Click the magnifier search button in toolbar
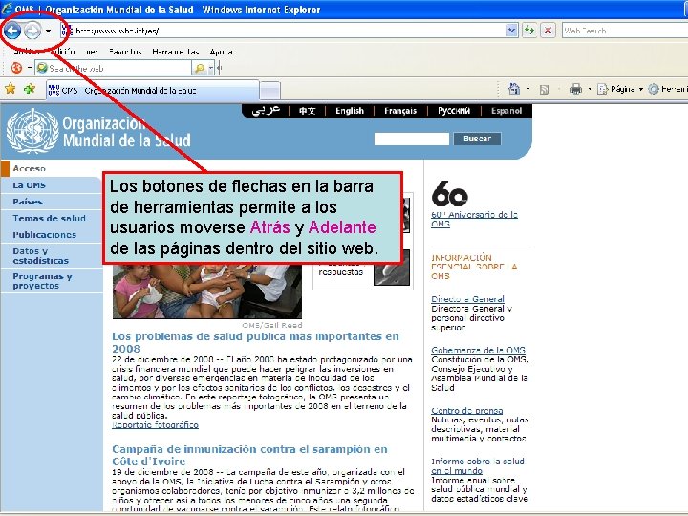688x516 pixels. pos(200,68)
